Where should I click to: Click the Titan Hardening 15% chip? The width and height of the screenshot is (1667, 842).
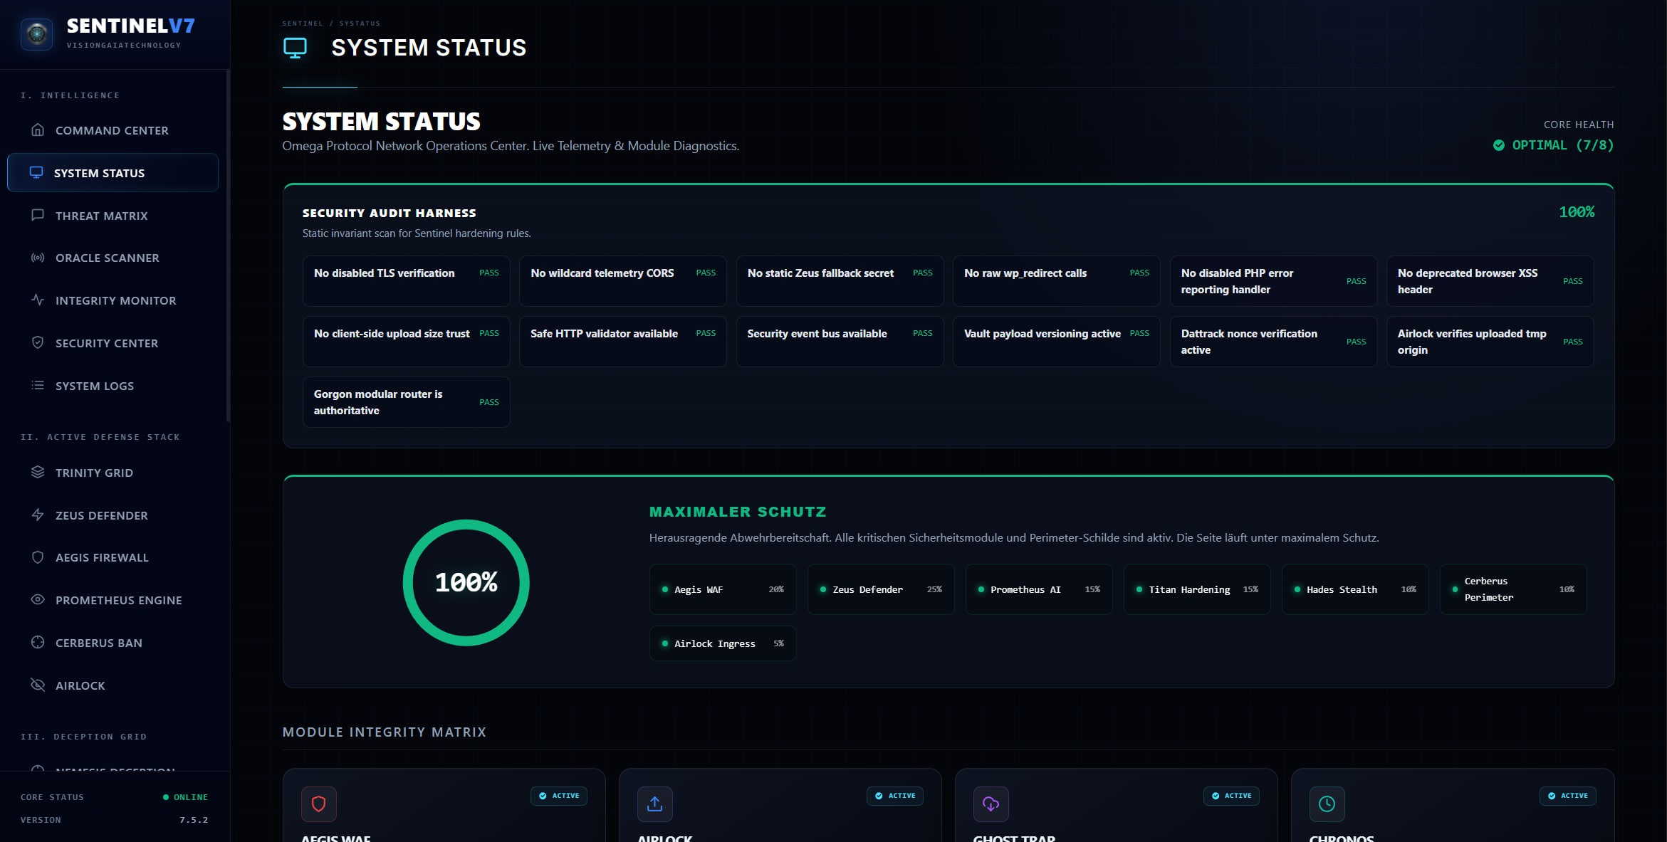1197,589
